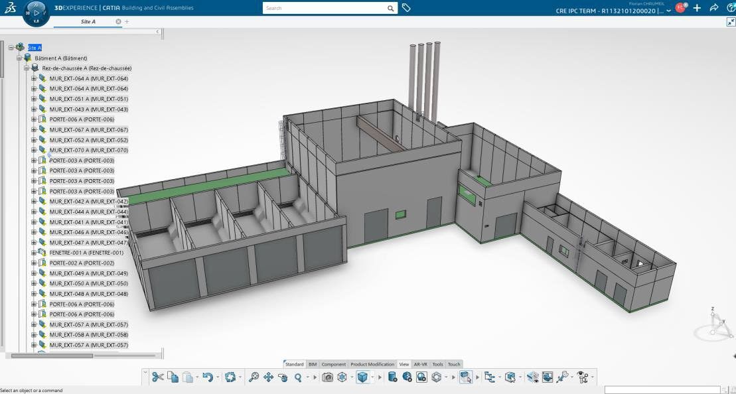Collapse the Site A tree node

click(x=11, y=48)
